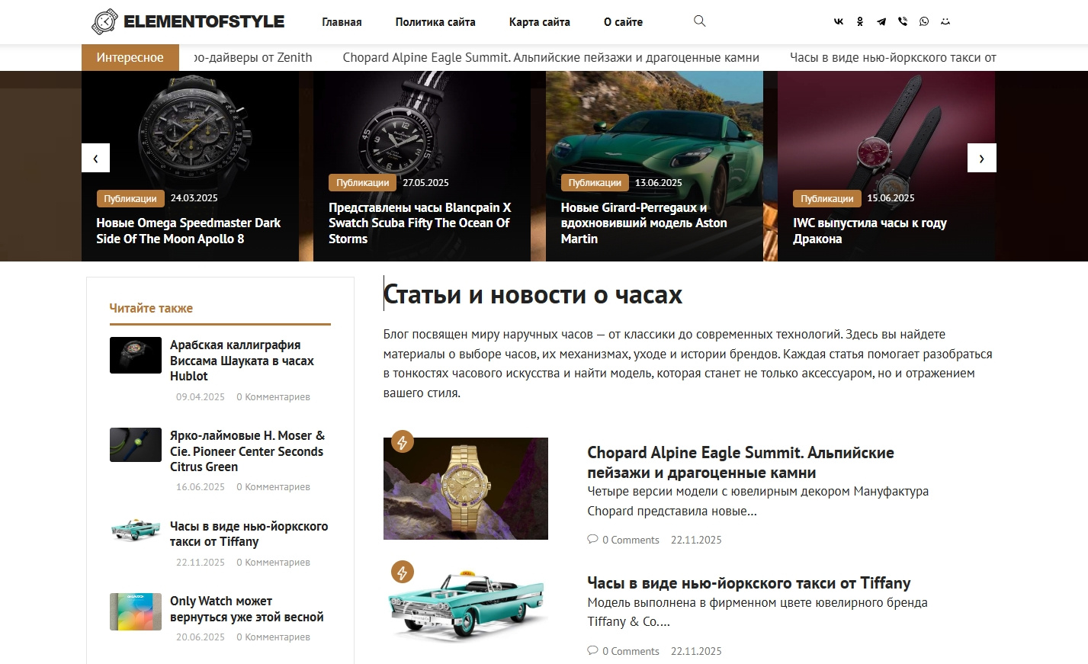Go home via the ELEMENTOFSTYLE watch logo
Viewport: 1088px width, 664px height.
tap(188, 21)
